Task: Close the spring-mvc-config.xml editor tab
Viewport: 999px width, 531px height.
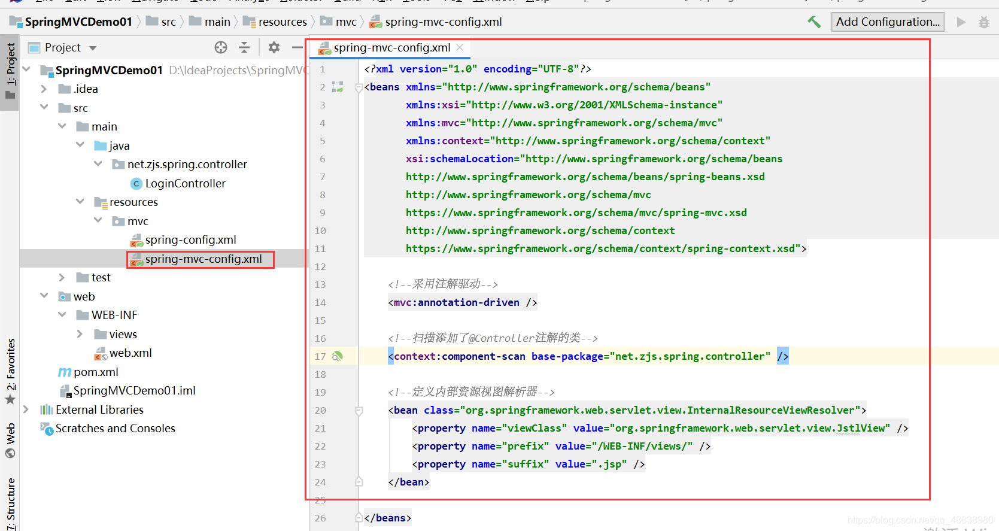Action: click(x=460, y=47)
